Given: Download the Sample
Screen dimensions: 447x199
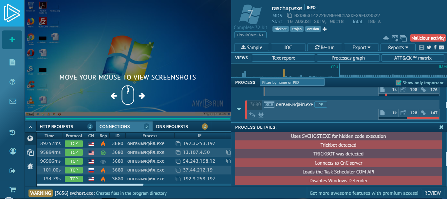Looking at the screenshot, I should click(252, 47).
